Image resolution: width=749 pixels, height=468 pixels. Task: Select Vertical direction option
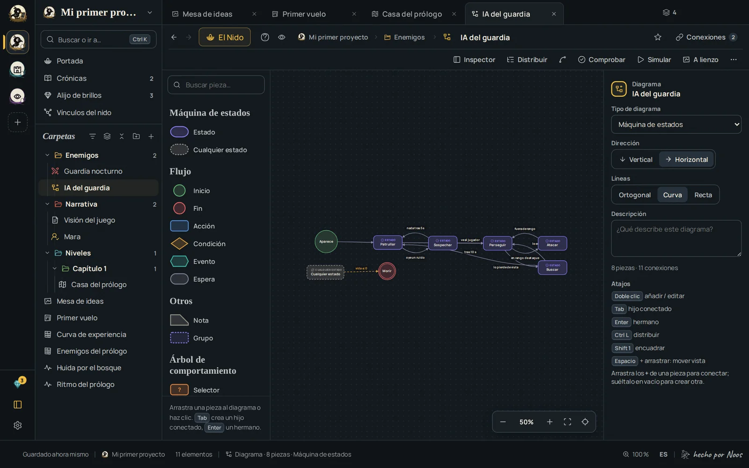[636, 160]
